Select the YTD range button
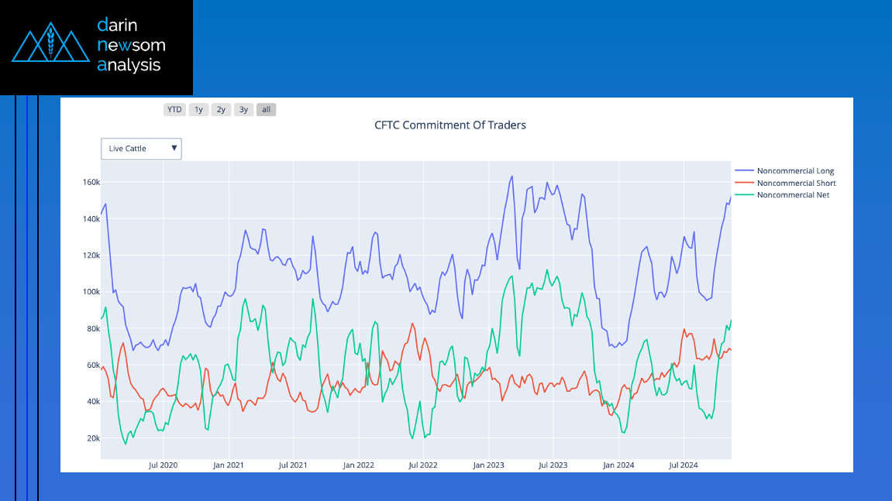The width and height of the screenshot is (892, 501). (174, 110)
